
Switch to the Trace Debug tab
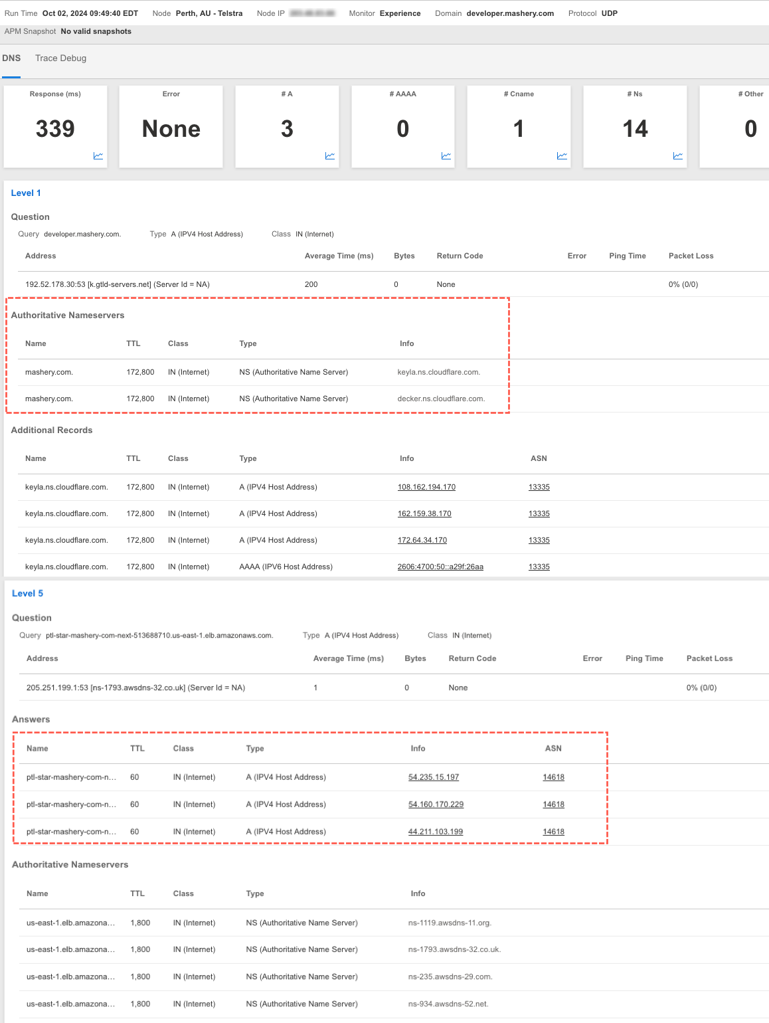[x=60, y=58]
